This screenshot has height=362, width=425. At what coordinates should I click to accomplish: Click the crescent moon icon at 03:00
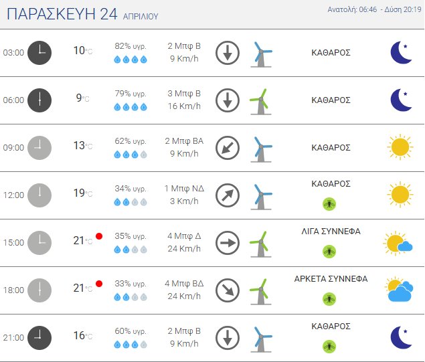coord(401,53)
